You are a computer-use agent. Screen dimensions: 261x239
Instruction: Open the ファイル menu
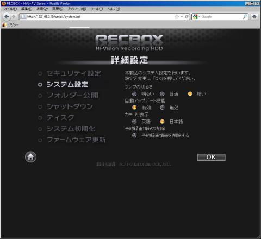(10, 9)
